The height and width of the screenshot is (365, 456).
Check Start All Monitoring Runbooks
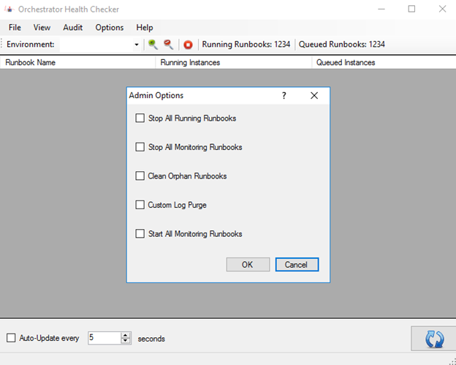pyautogui.click(x=140, y=233)
